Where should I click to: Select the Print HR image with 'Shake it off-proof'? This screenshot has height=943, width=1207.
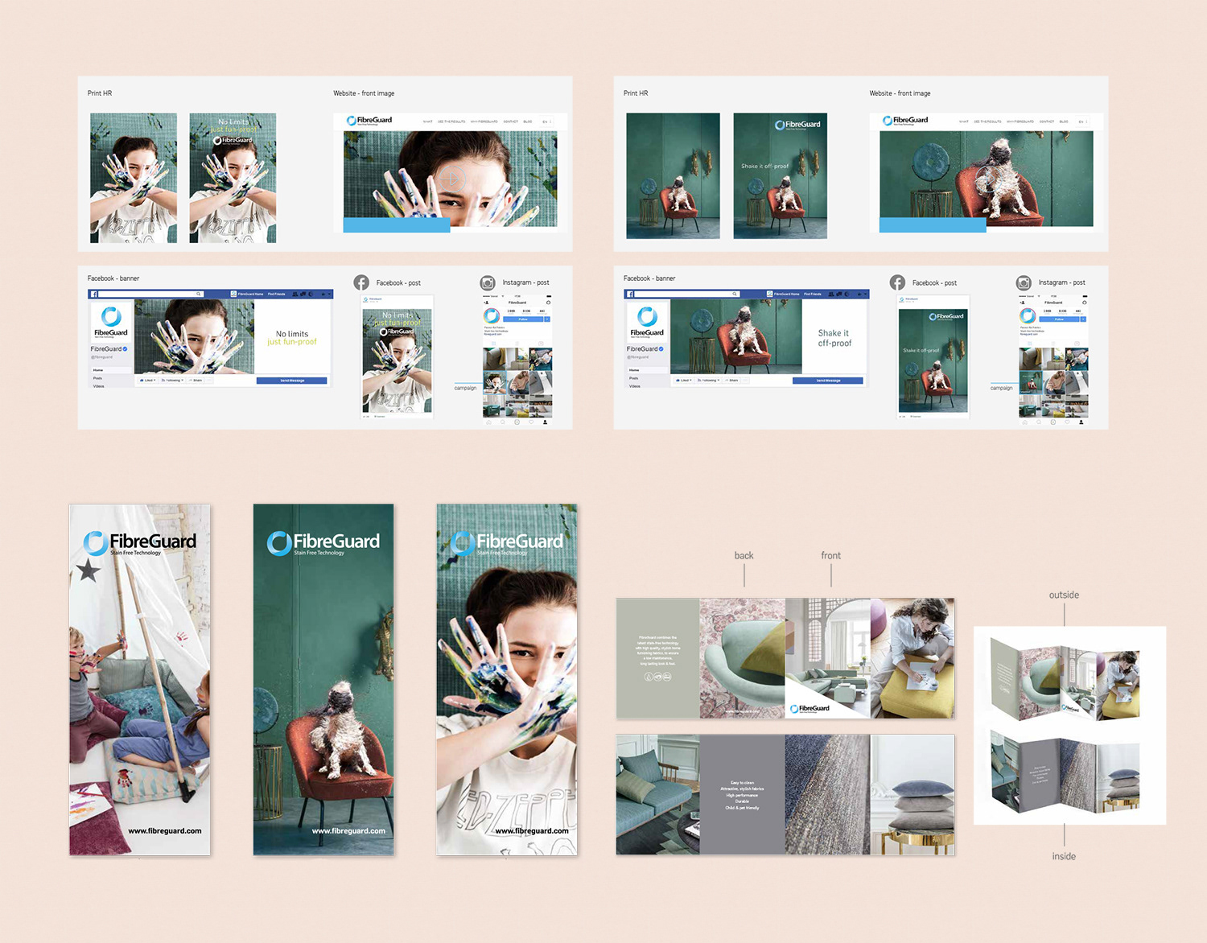(781, 175)
